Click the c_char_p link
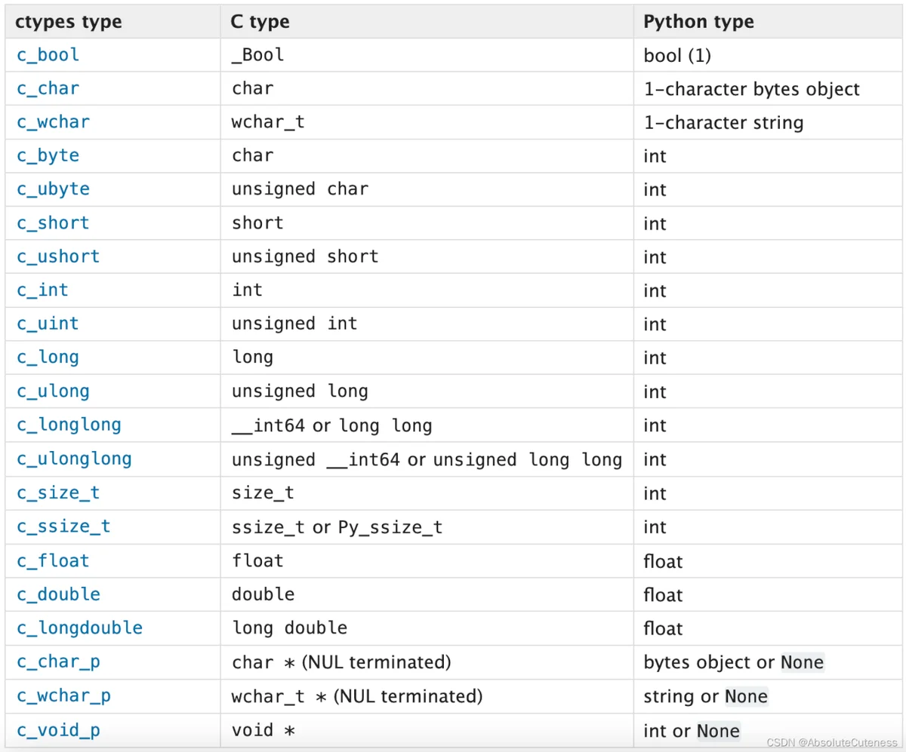 [58, 662]
